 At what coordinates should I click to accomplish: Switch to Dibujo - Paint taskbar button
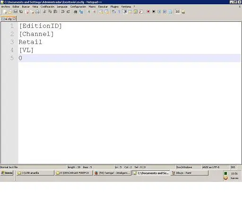coord(190,173)
